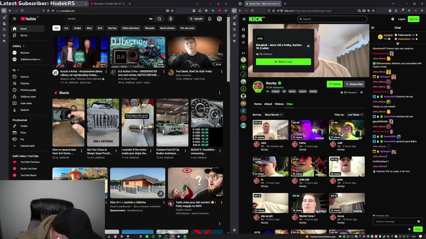Select the Živě filter chip

tap(100, 28)
